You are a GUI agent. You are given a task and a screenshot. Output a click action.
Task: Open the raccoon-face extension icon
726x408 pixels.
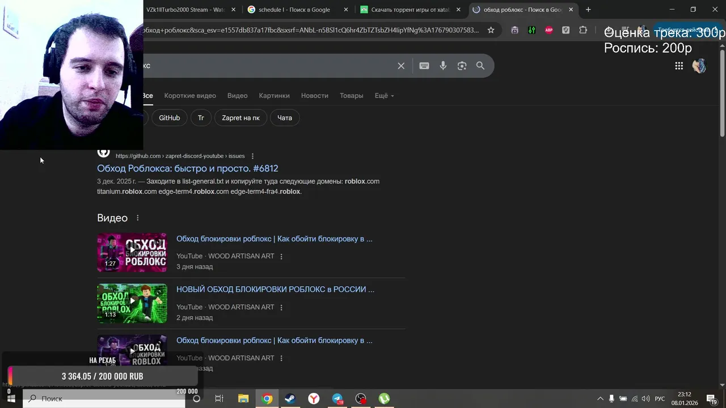(514, 30)
